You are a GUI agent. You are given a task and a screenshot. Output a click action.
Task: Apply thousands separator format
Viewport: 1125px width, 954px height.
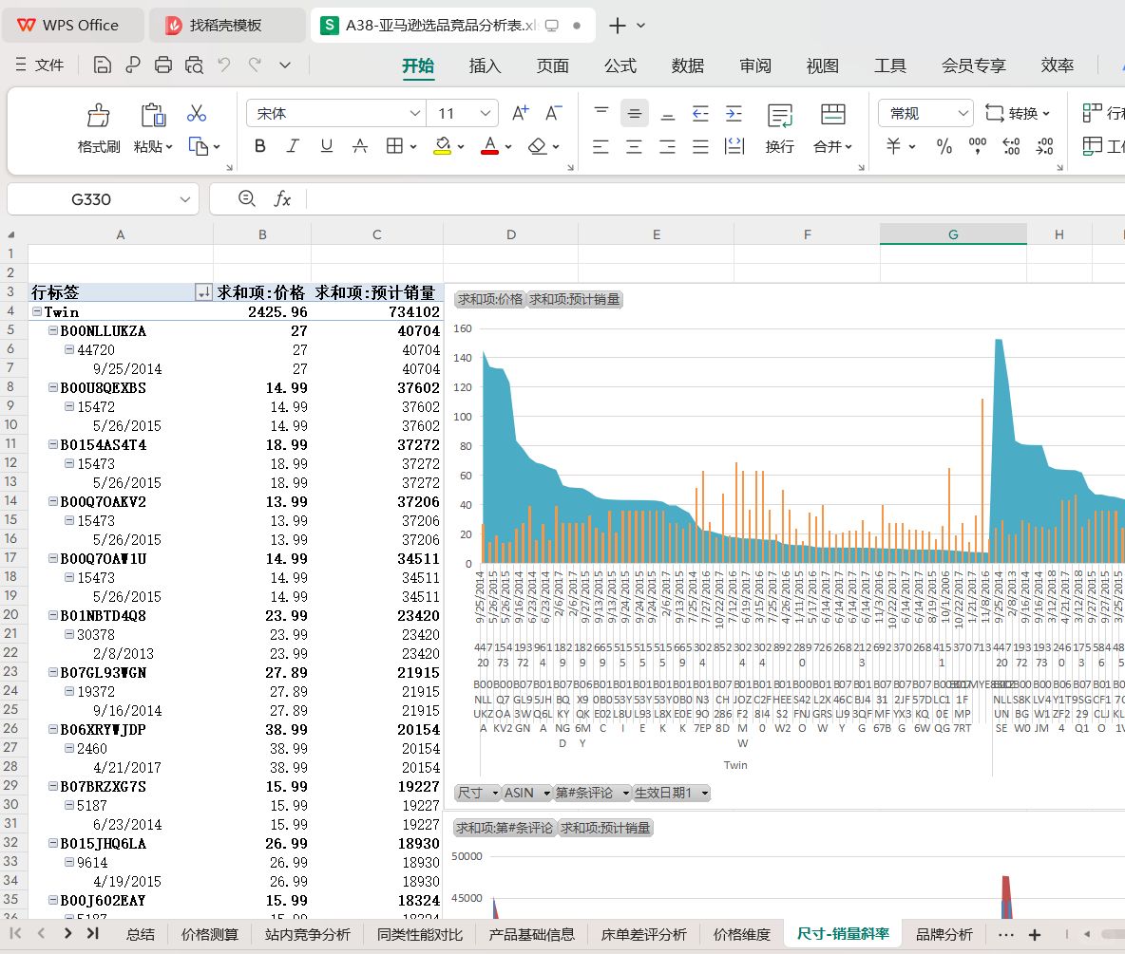point(977,147)
